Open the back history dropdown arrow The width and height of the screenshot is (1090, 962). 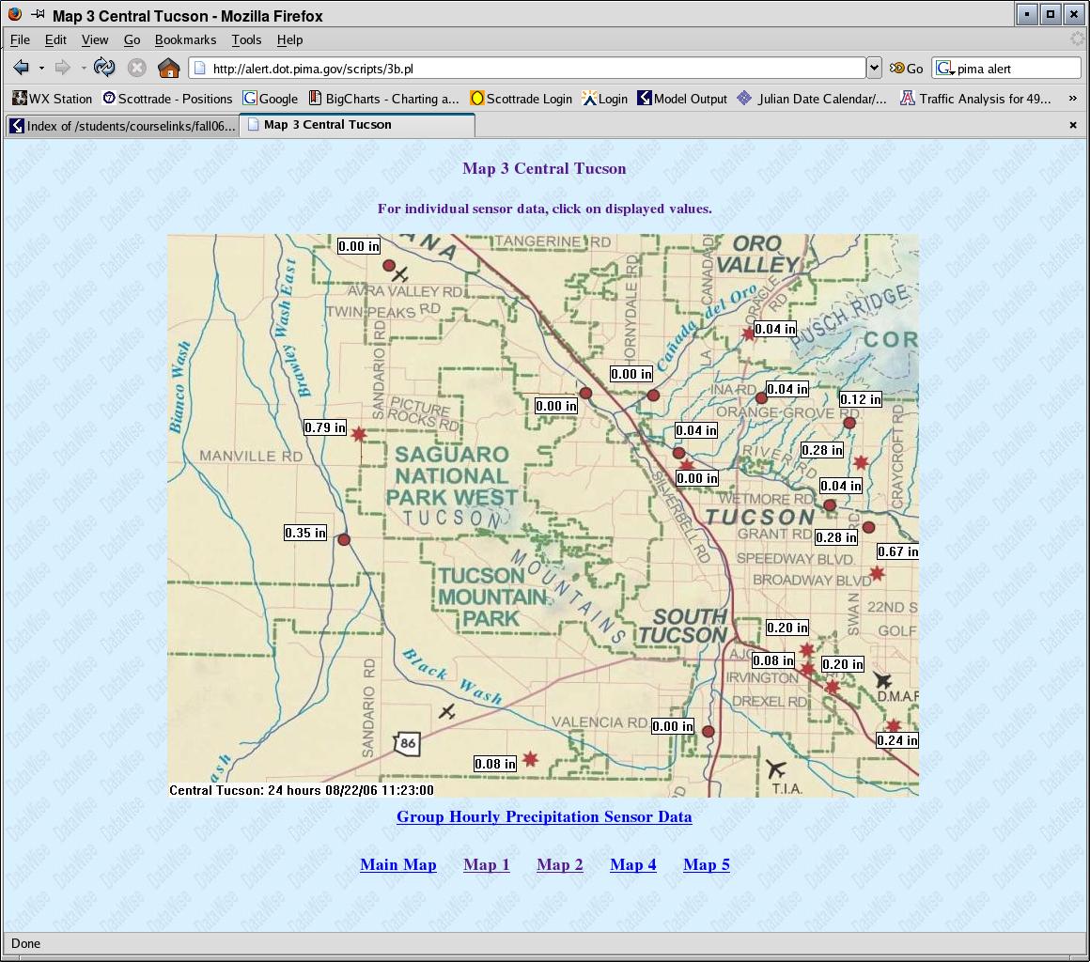(x=41, y=68)
